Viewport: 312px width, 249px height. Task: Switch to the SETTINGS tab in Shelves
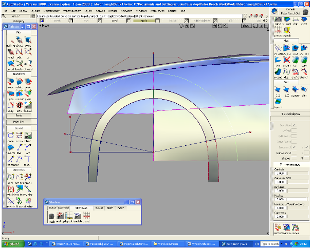(x=81, y=208)
